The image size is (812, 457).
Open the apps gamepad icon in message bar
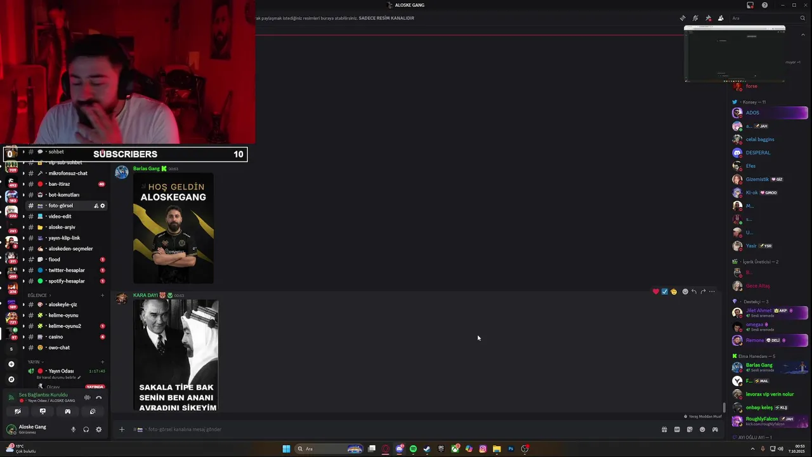(715, 430)
